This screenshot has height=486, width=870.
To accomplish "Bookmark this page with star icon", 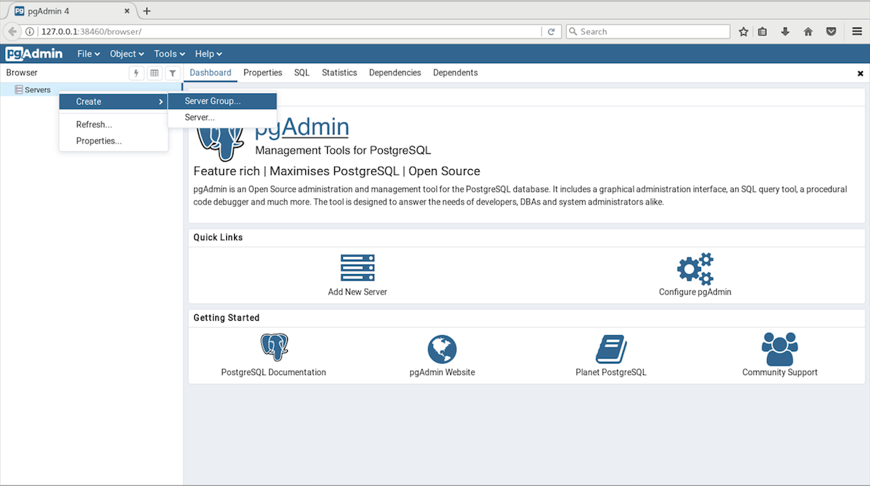I will coord(743,32).
